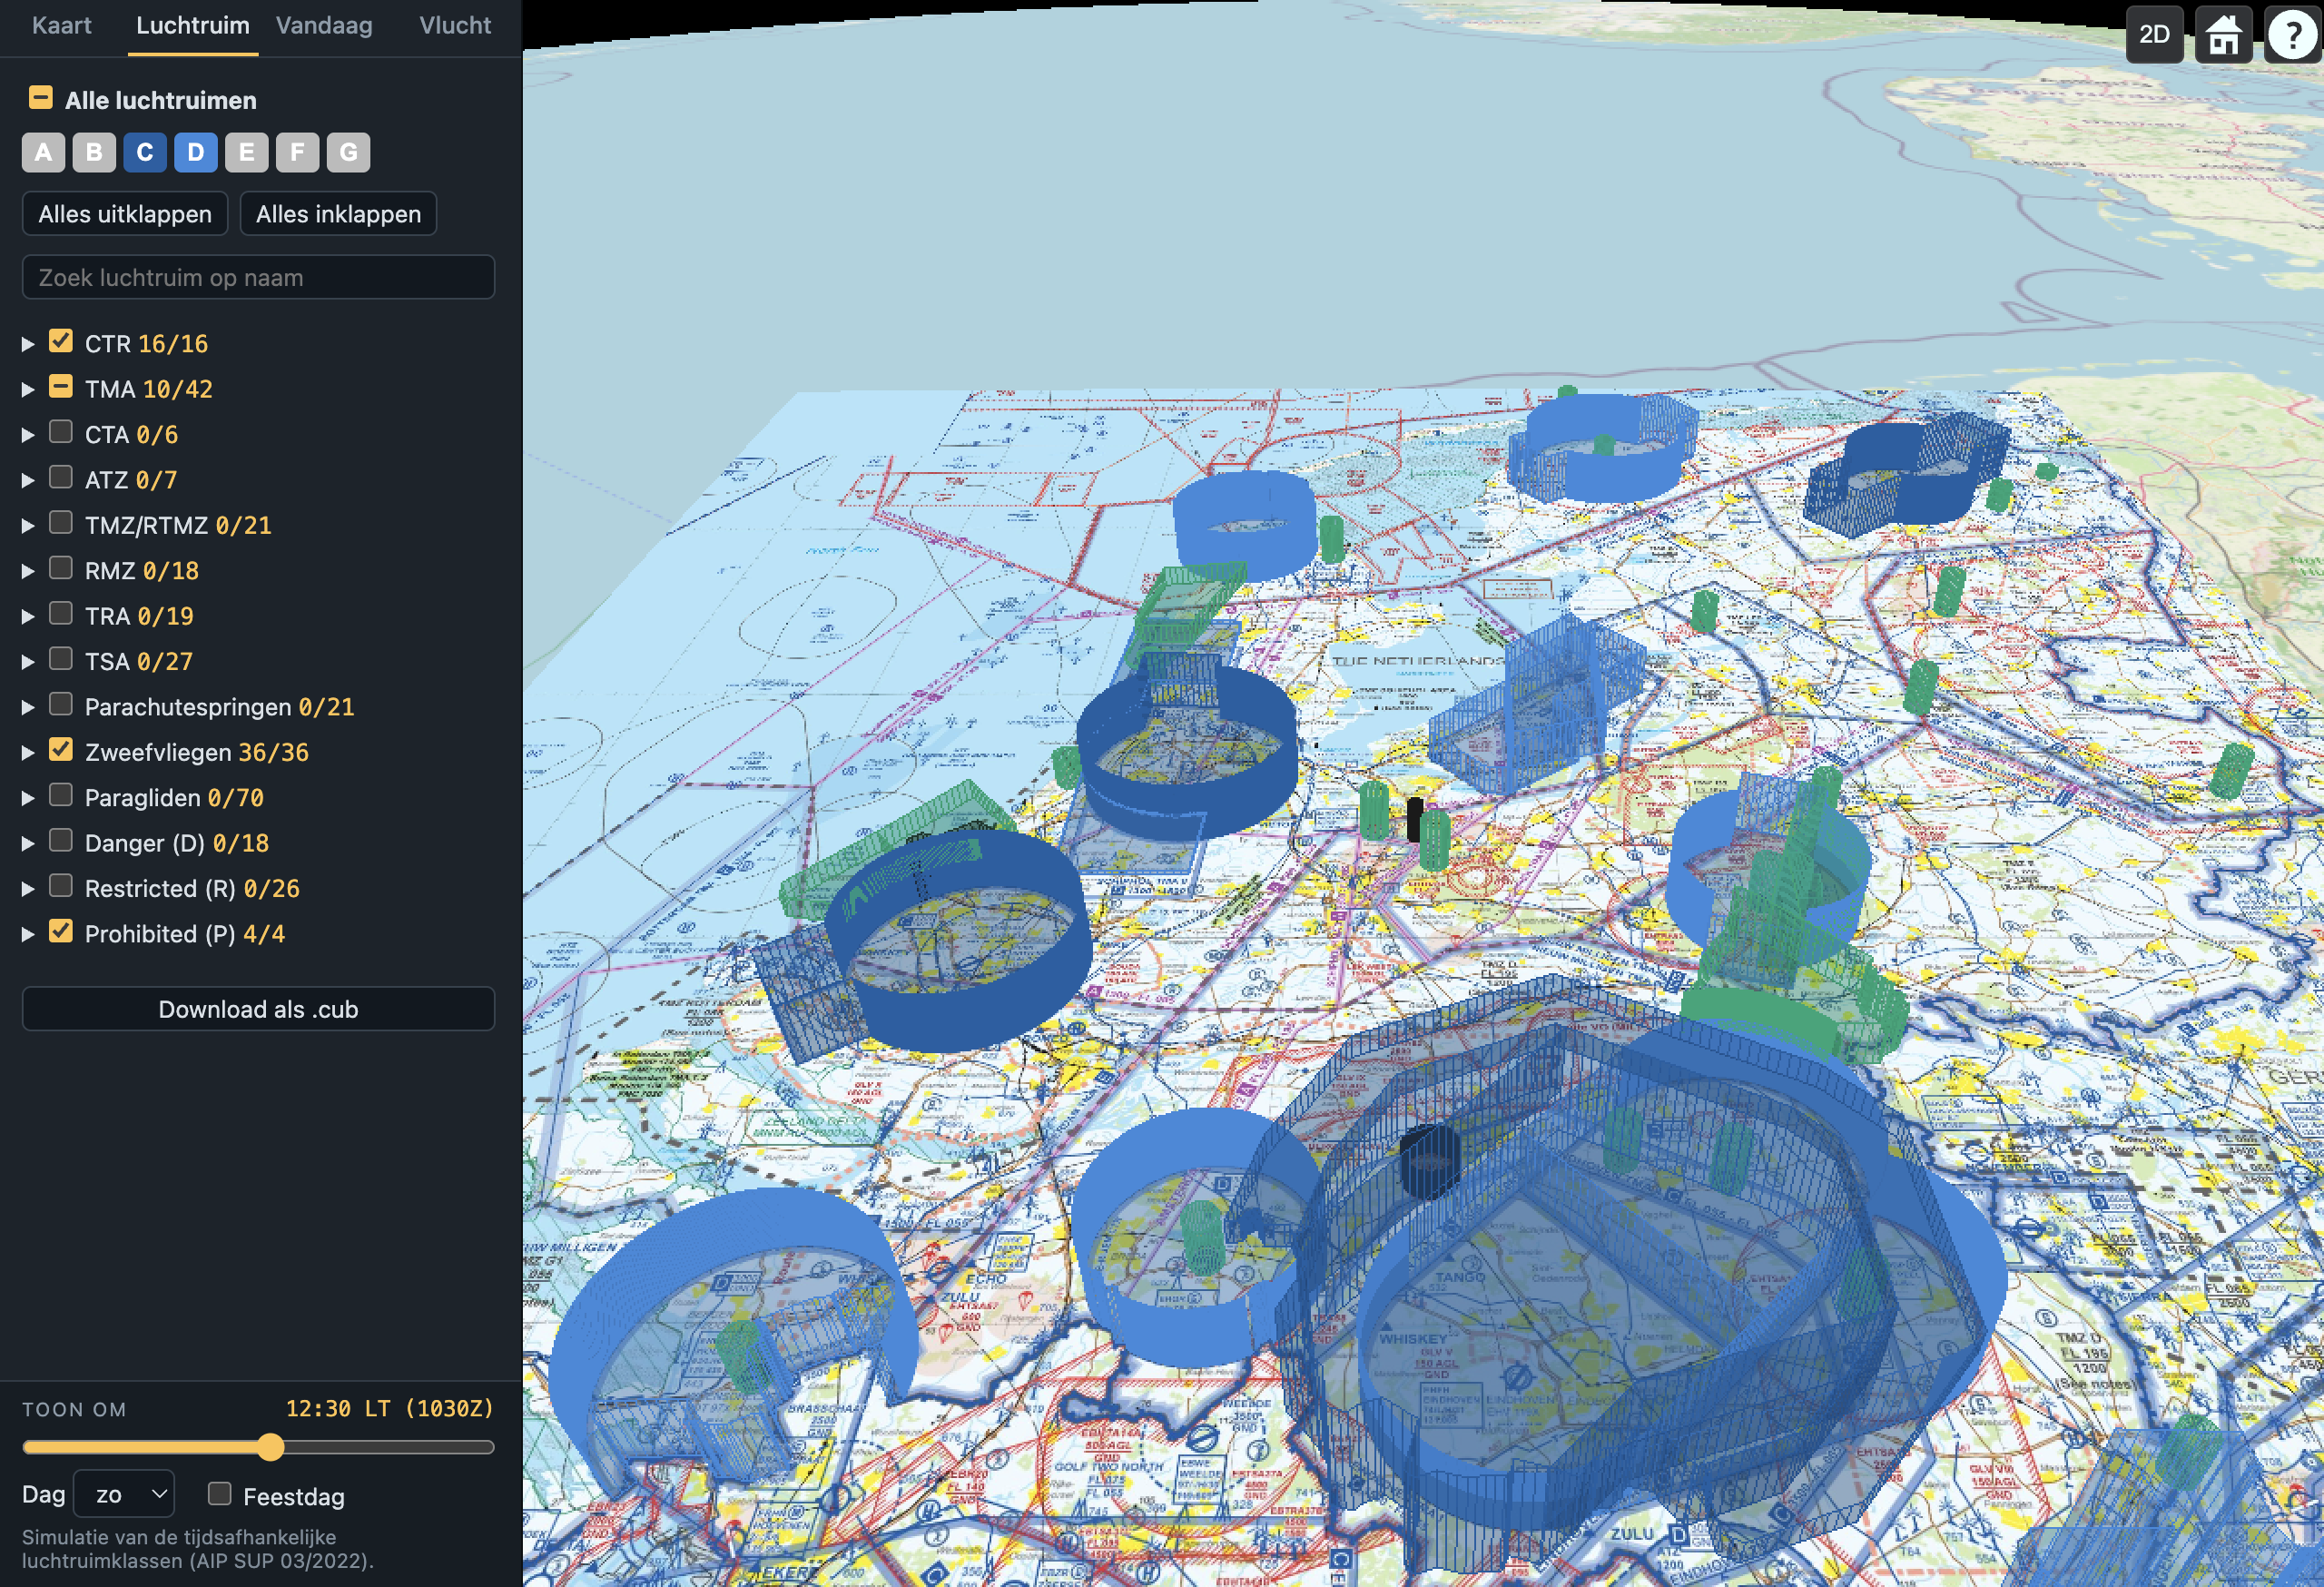Expand the Restricted (R) group arrow
This screenshot has width=2324, height=1587.
tap(28, 889)
